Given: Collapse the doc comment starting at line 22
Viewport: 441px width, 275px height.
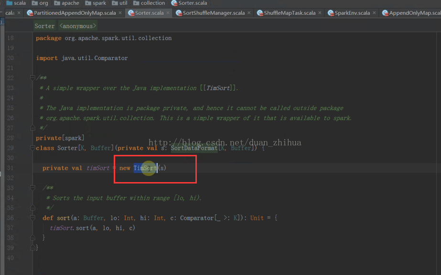Looking at the screenshot, I should point(32,78).
